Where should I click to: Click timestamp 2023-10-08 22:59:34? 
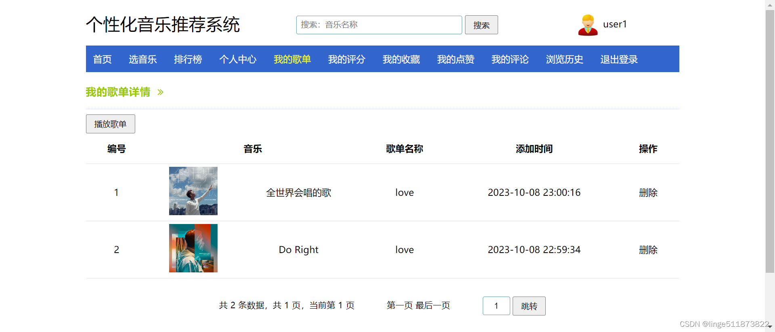(x=534, y=250)
